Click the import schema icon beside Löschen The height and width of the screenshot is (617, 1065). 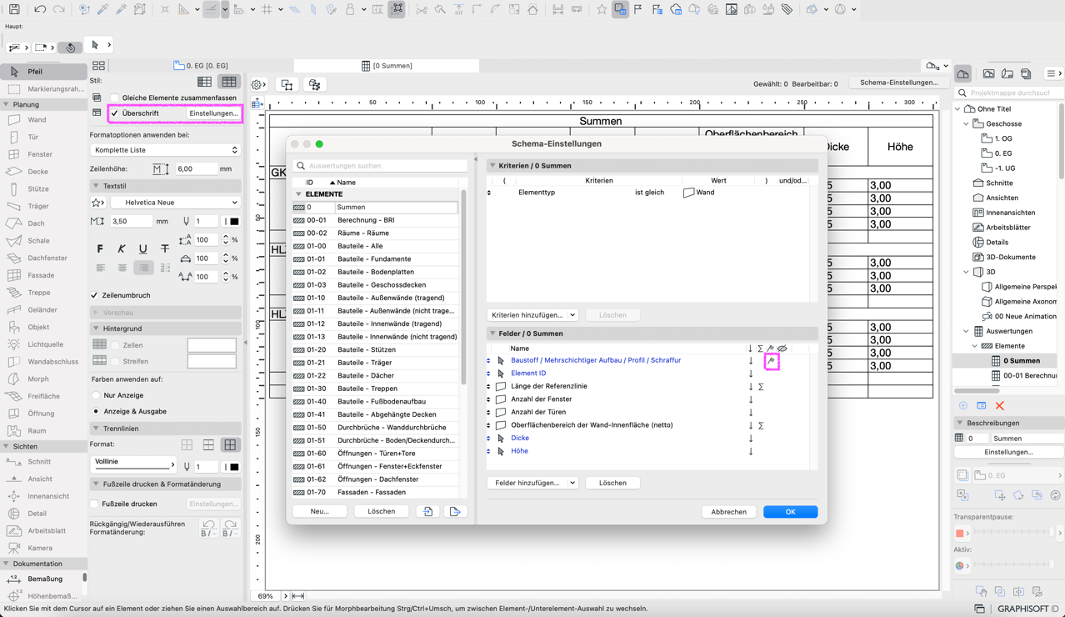coord(427,511)
